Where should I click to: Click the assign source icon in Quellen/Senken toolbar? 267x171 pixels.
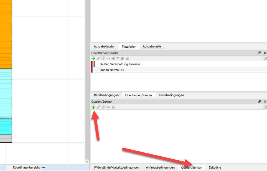113,107
